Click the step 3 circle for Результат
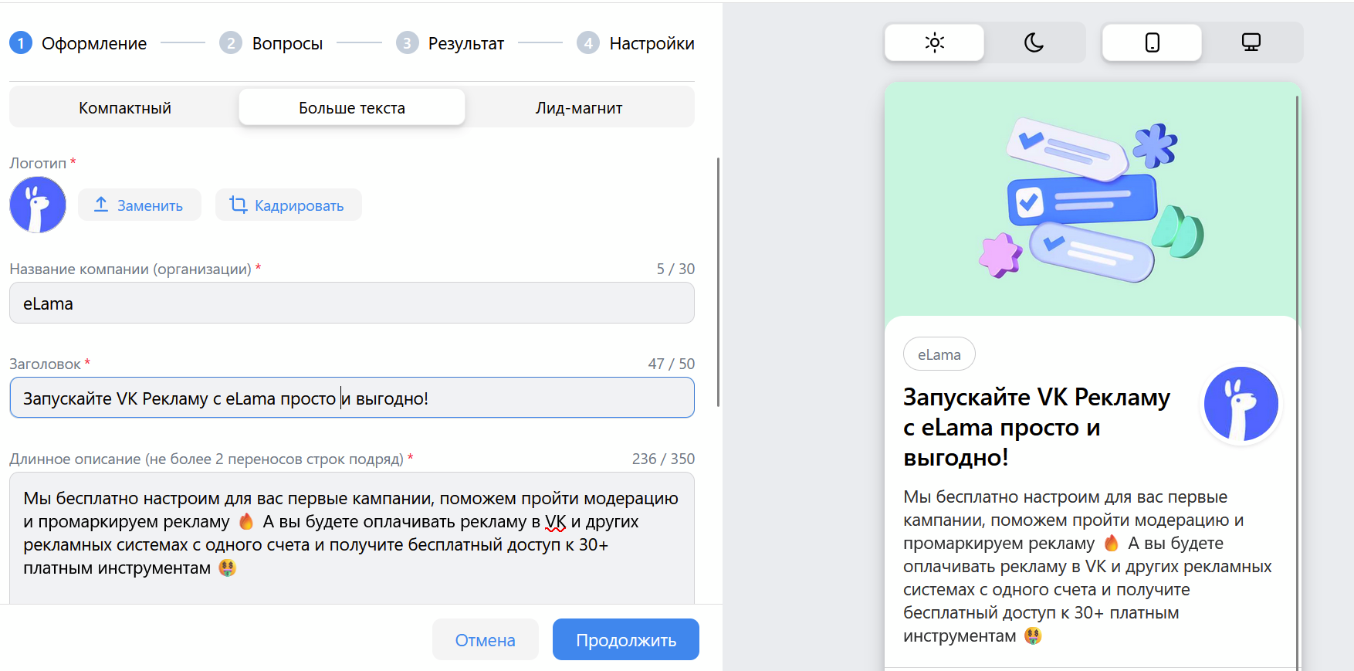The width and height of the screenshot is (1354, 671). click(x=408, y=43)
